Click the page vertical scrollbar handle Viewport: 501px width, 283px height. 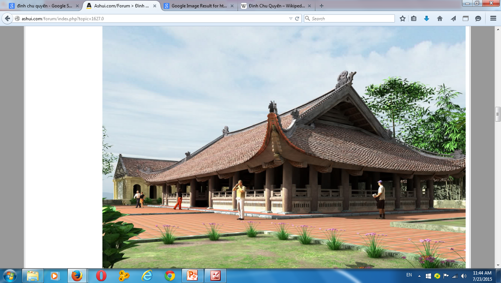[x=498, y=114]
